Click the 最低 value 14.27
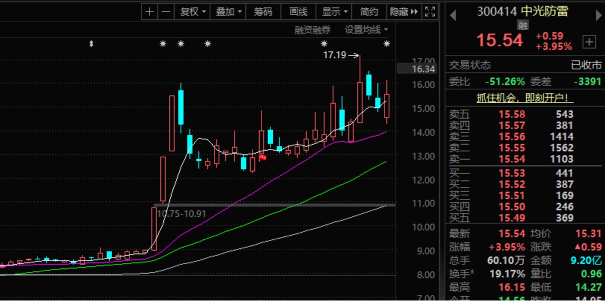 tap(587, 287)
